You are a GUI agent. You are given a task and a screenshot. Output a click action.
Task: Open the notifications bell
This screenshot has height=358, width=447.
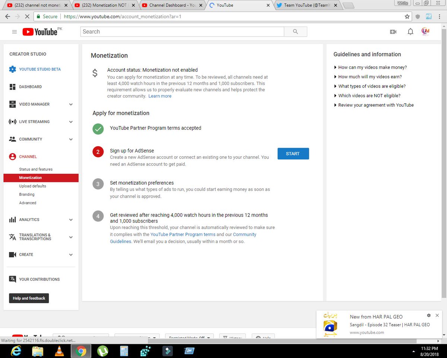click(x=410, y=32)
